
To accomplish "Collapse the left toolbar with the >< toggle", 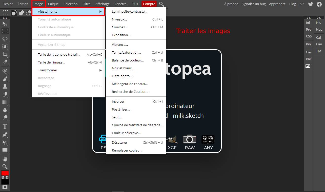I will [5, 18].
